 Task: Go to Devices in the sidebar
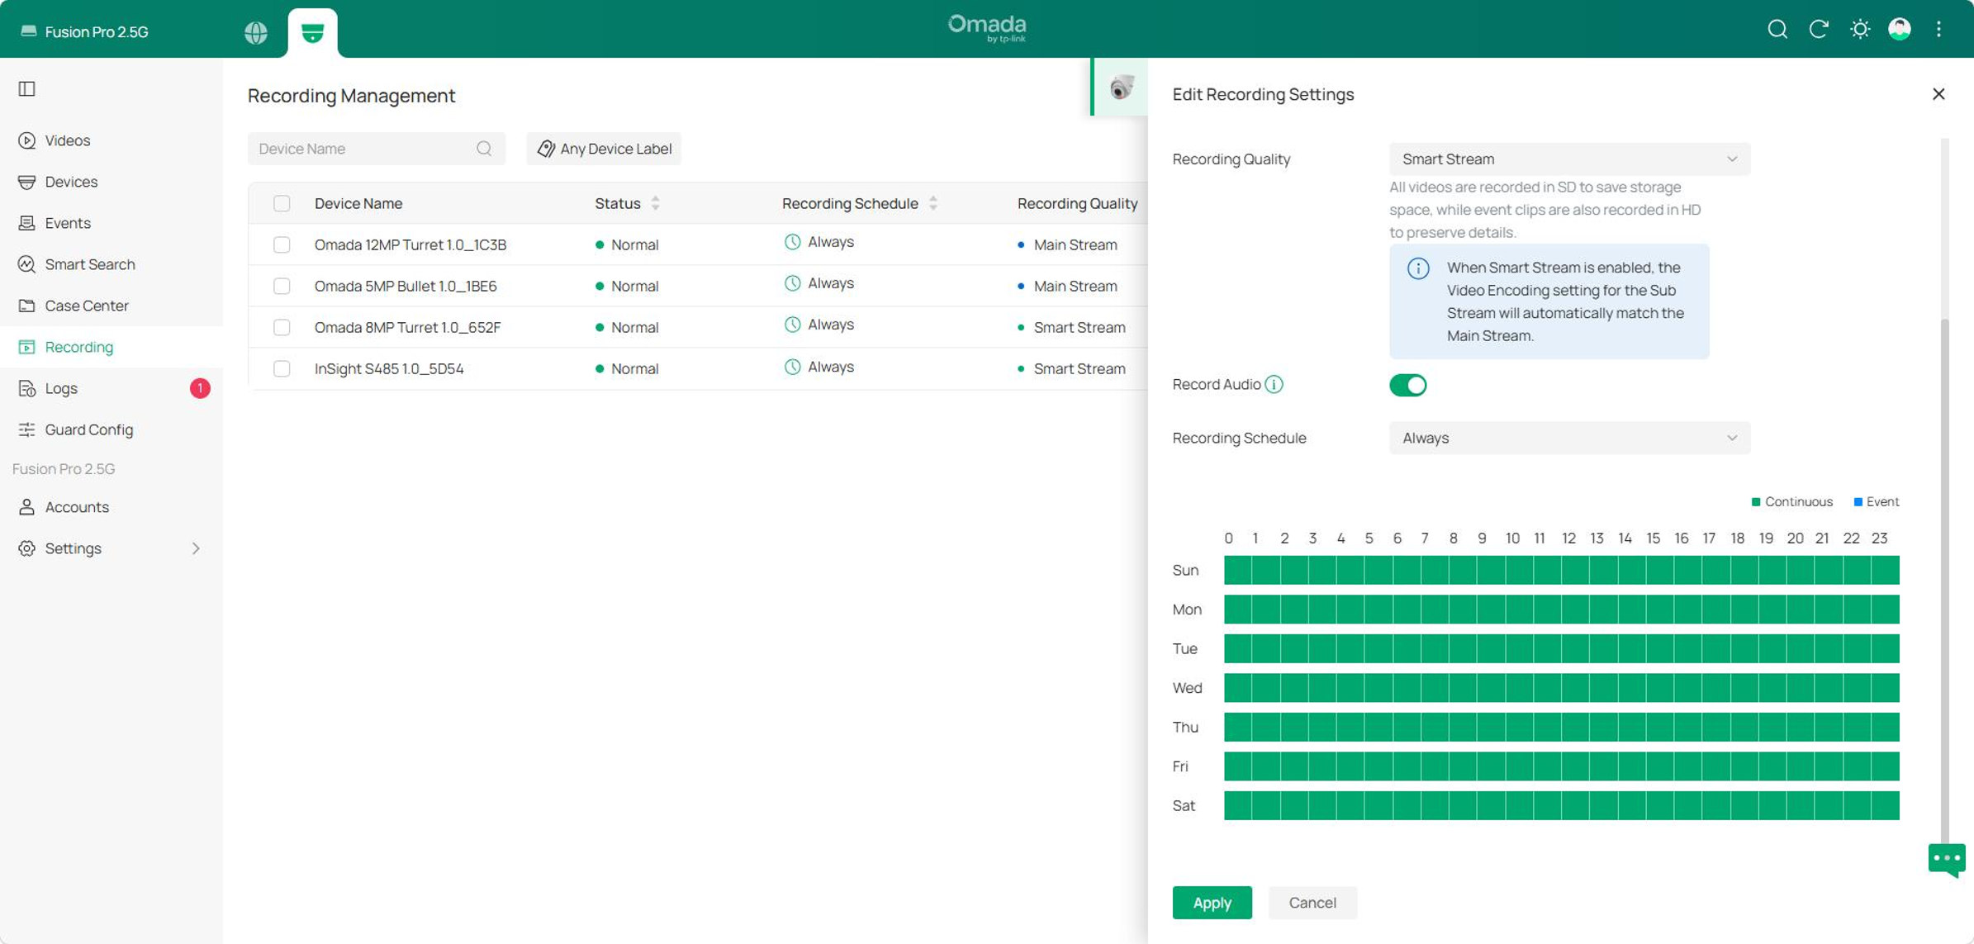[112, 182]
